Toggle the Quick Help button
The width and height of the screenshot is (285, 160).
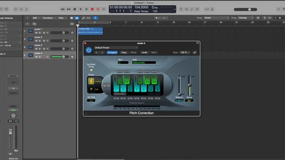click(x=1, y=9)
